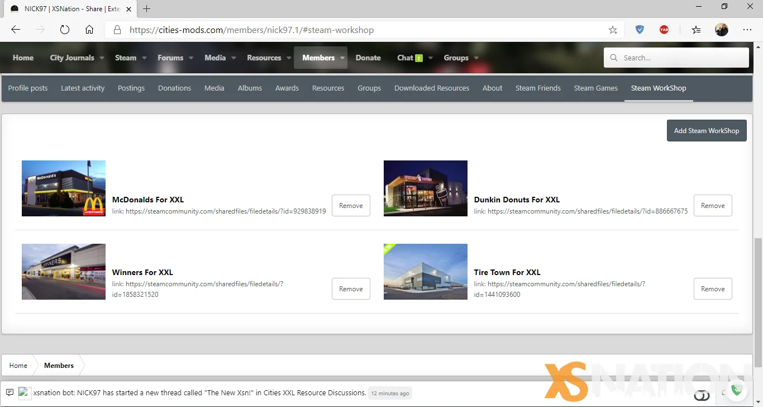Remove the Dunkin Donuts For XXL item
The image size is (763, 407).
713,206
